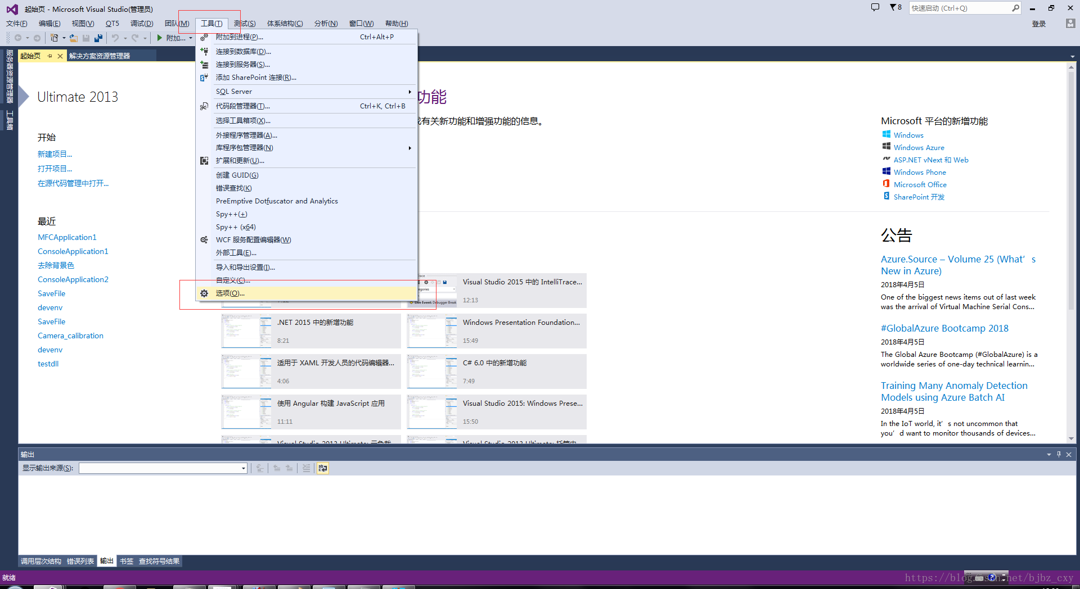1080x589 pixels.
Task: Toggle auto-hide pin on Output panel
Action: tap(1059, 454)
